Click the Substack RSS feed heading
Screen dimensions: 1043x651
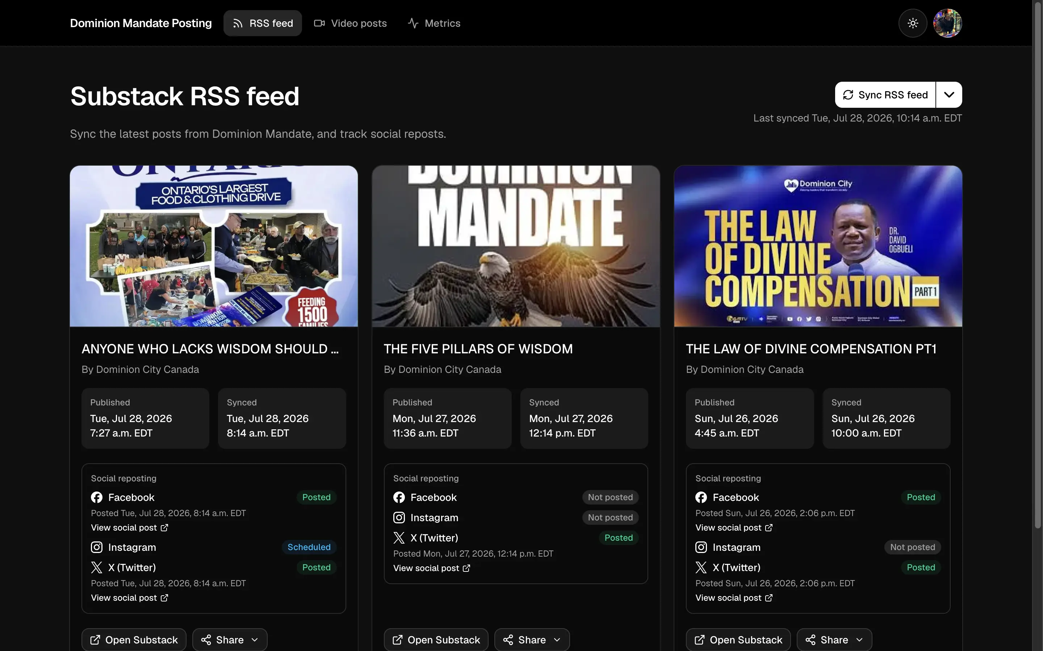point(184,96)
